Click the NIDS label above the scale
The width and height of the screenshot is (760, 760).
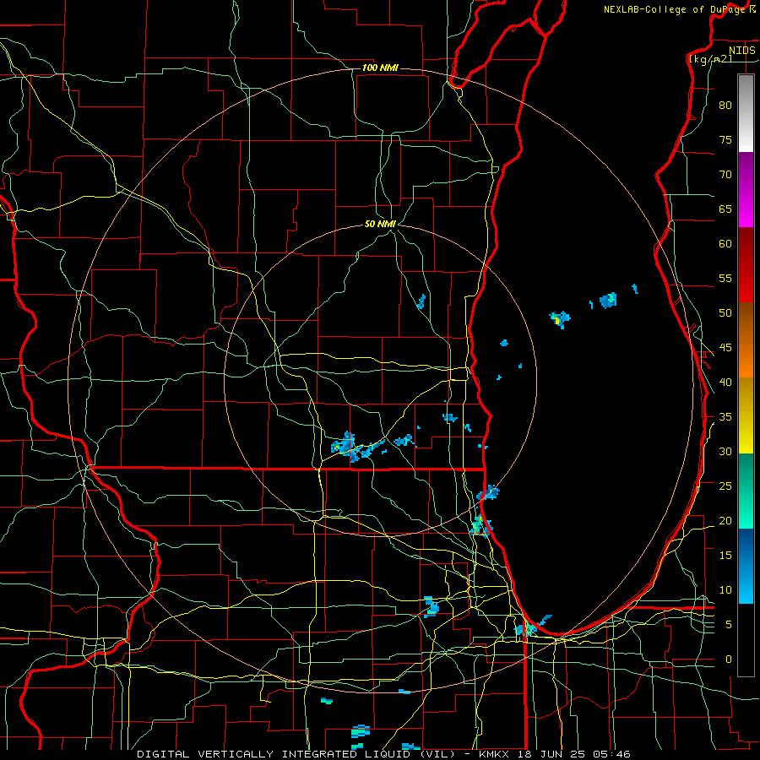coord(741,51)
